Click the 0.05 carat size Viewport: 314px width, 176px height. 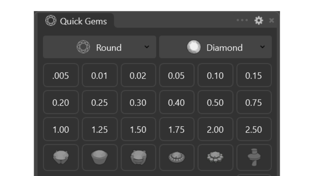[177, 75]
